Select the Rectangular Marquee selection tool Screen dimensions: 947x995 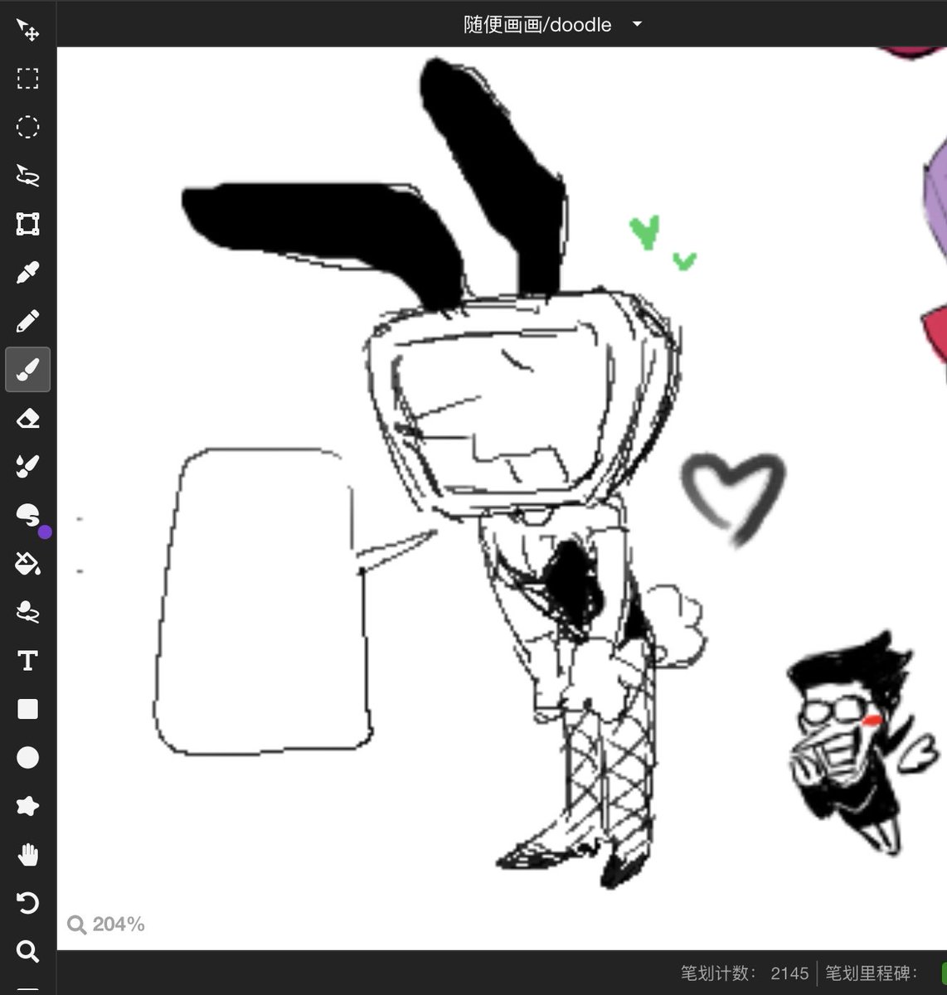coord(27,79)
